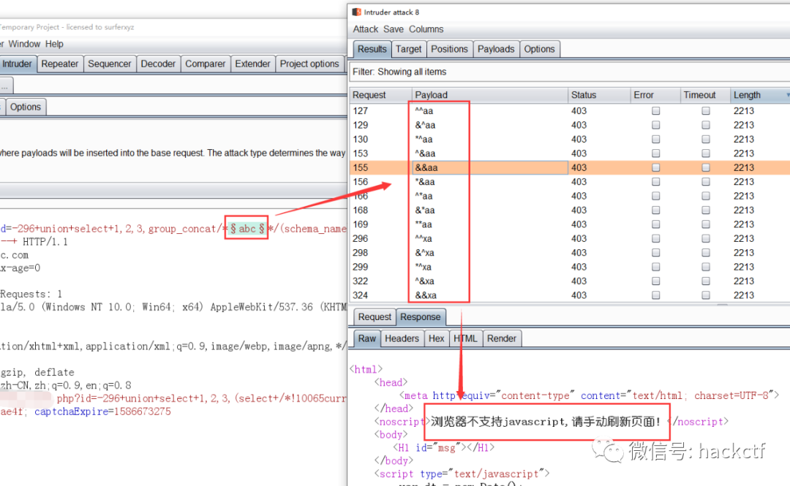
Task: Open the Attack menu
Action: point(365,29)
